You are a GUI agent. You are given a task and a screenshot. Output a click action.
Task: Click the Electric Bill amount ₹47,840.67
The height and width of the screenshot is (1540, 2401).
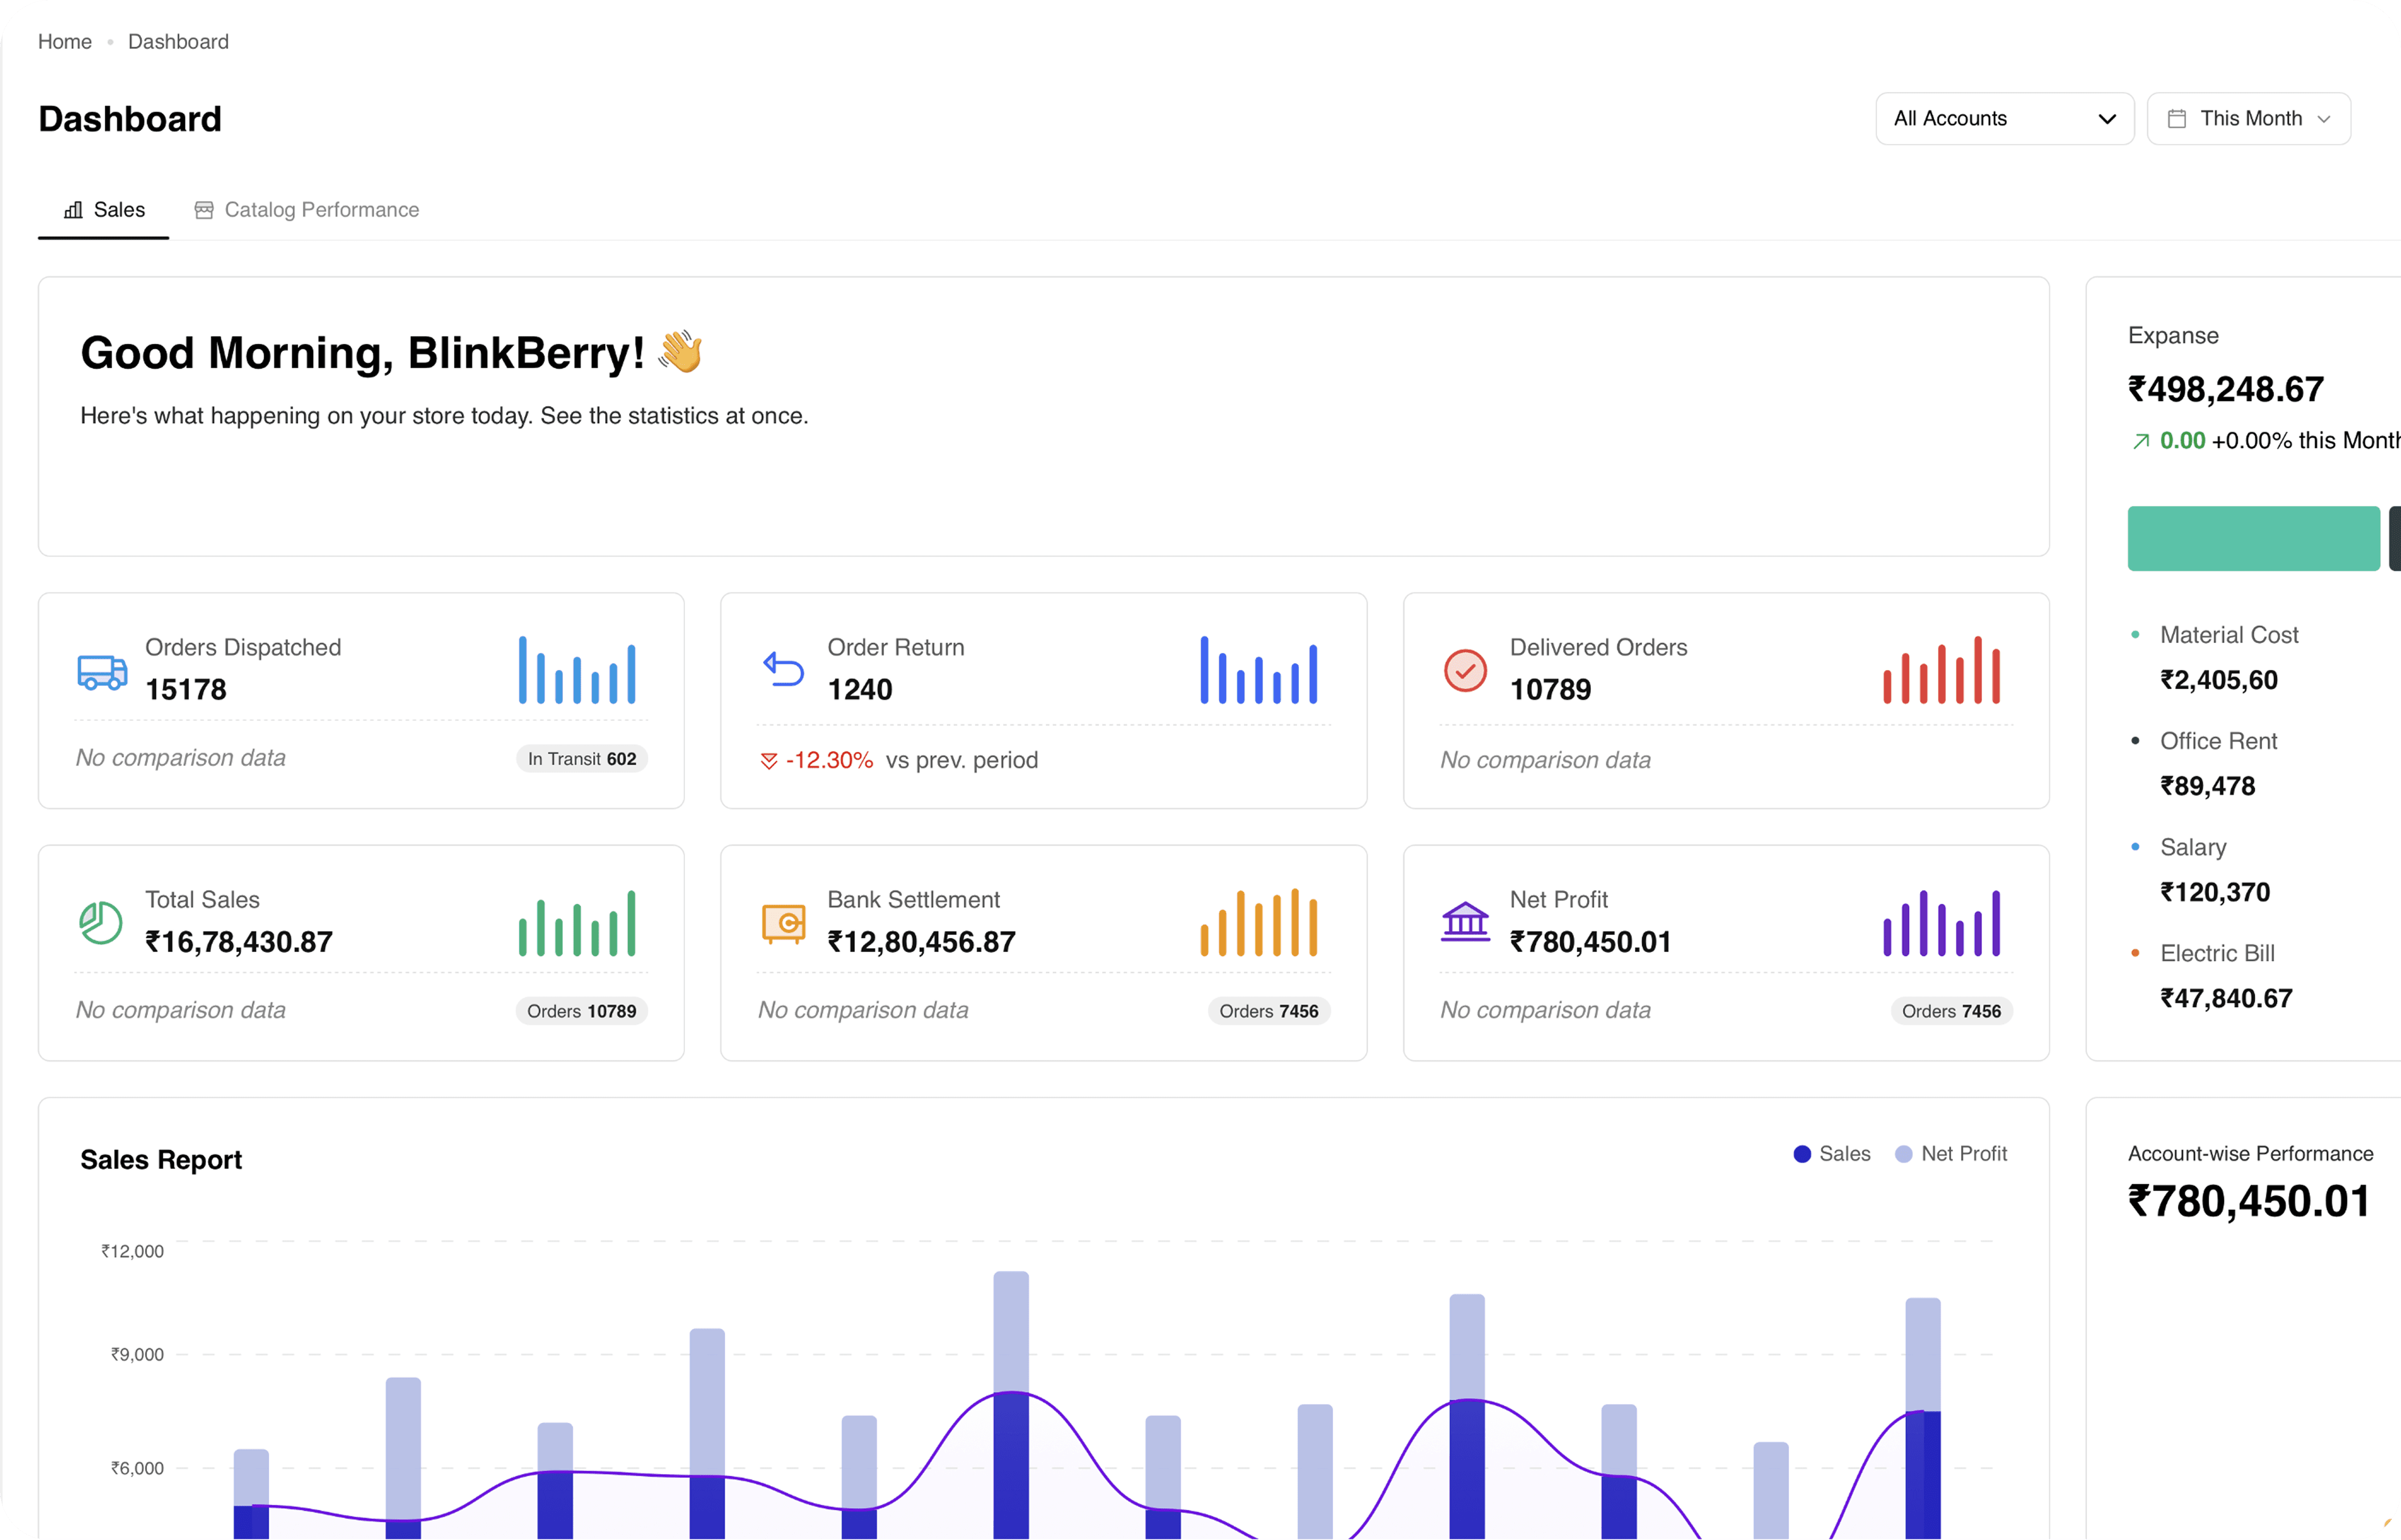coord(2226,999)
